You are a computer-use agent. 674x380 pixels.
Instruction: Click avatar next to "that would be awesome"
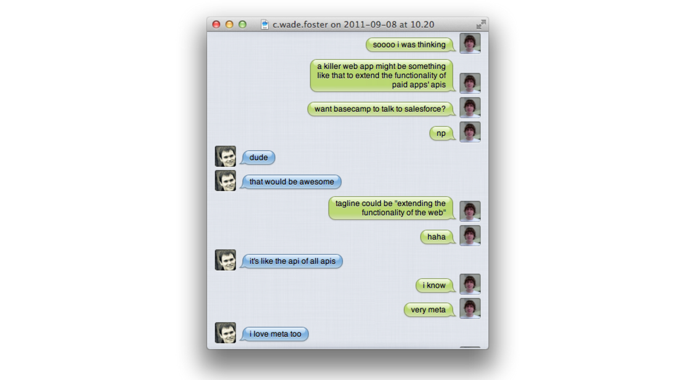point(225,181)
